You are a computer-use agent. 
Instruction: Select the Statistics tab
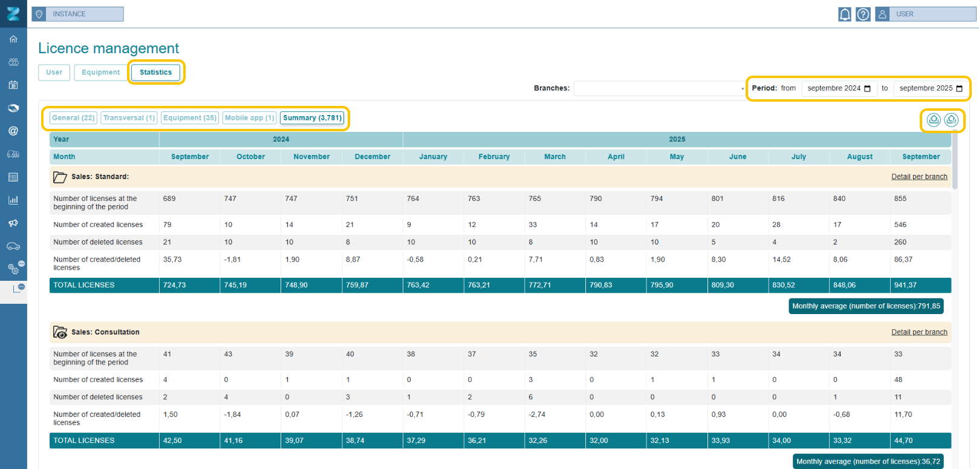[155, 73]
